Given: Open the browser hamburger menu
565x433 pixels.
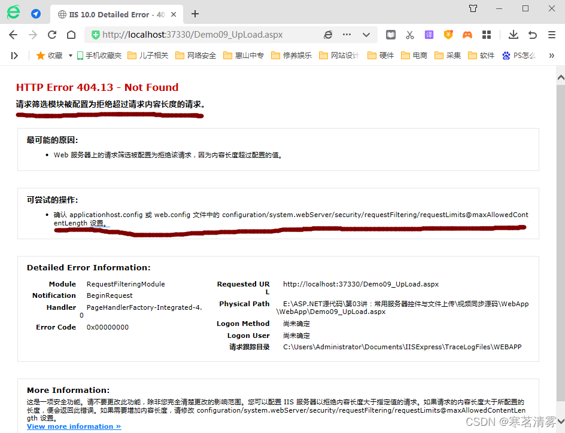Looking at the screenshot, I should (551, 35).
